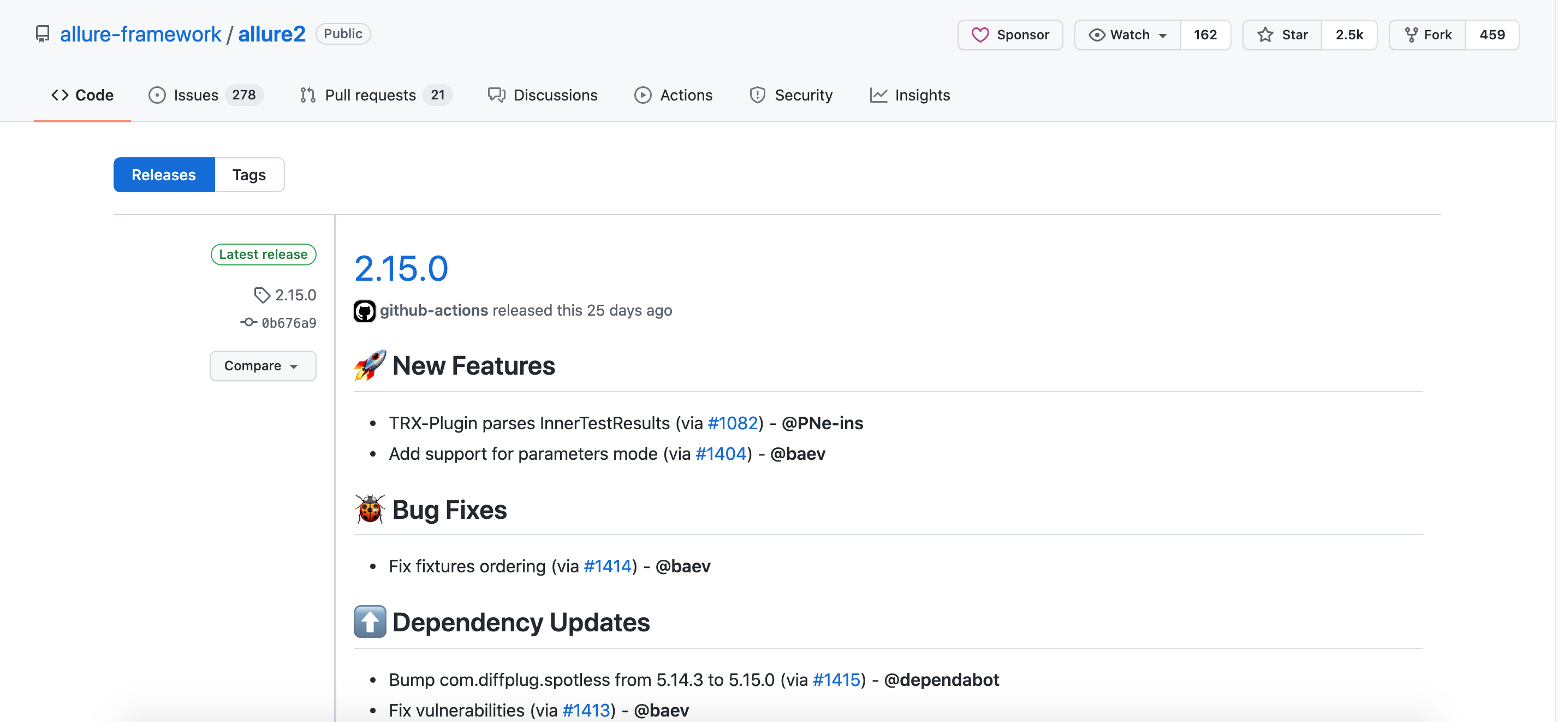This screenshot has width=1558, height=722.
Task: Click the New Features heading
Action: coord(474,365)
